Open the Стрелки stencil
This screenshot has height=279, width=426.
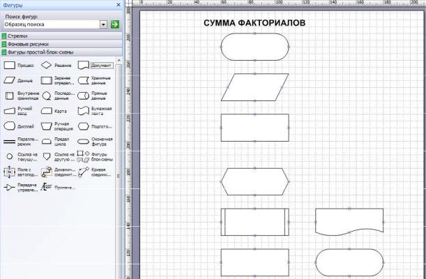tap(61, 36)
